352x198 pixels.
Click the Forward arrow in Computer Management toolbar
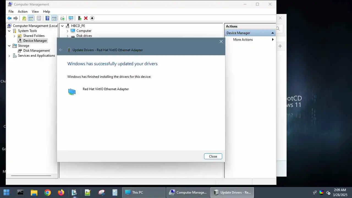(x=16, y=18)
